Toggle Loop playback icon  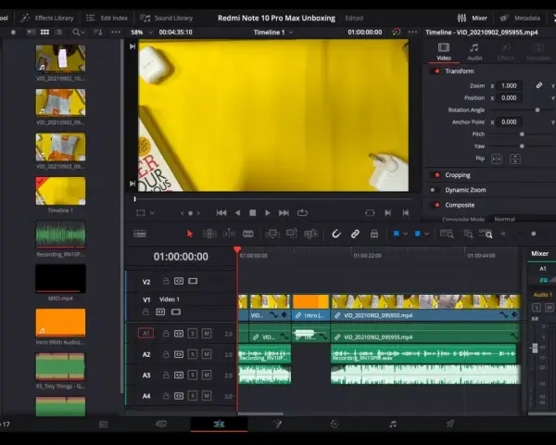click(x=302, y=213)
